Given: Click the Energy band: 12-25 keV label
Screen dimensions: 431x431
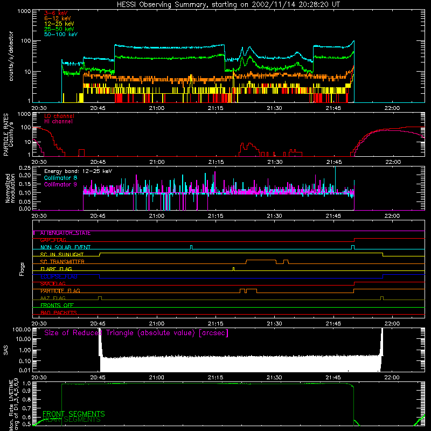Looking at the screenshot, I should click(x=78, y=171).
